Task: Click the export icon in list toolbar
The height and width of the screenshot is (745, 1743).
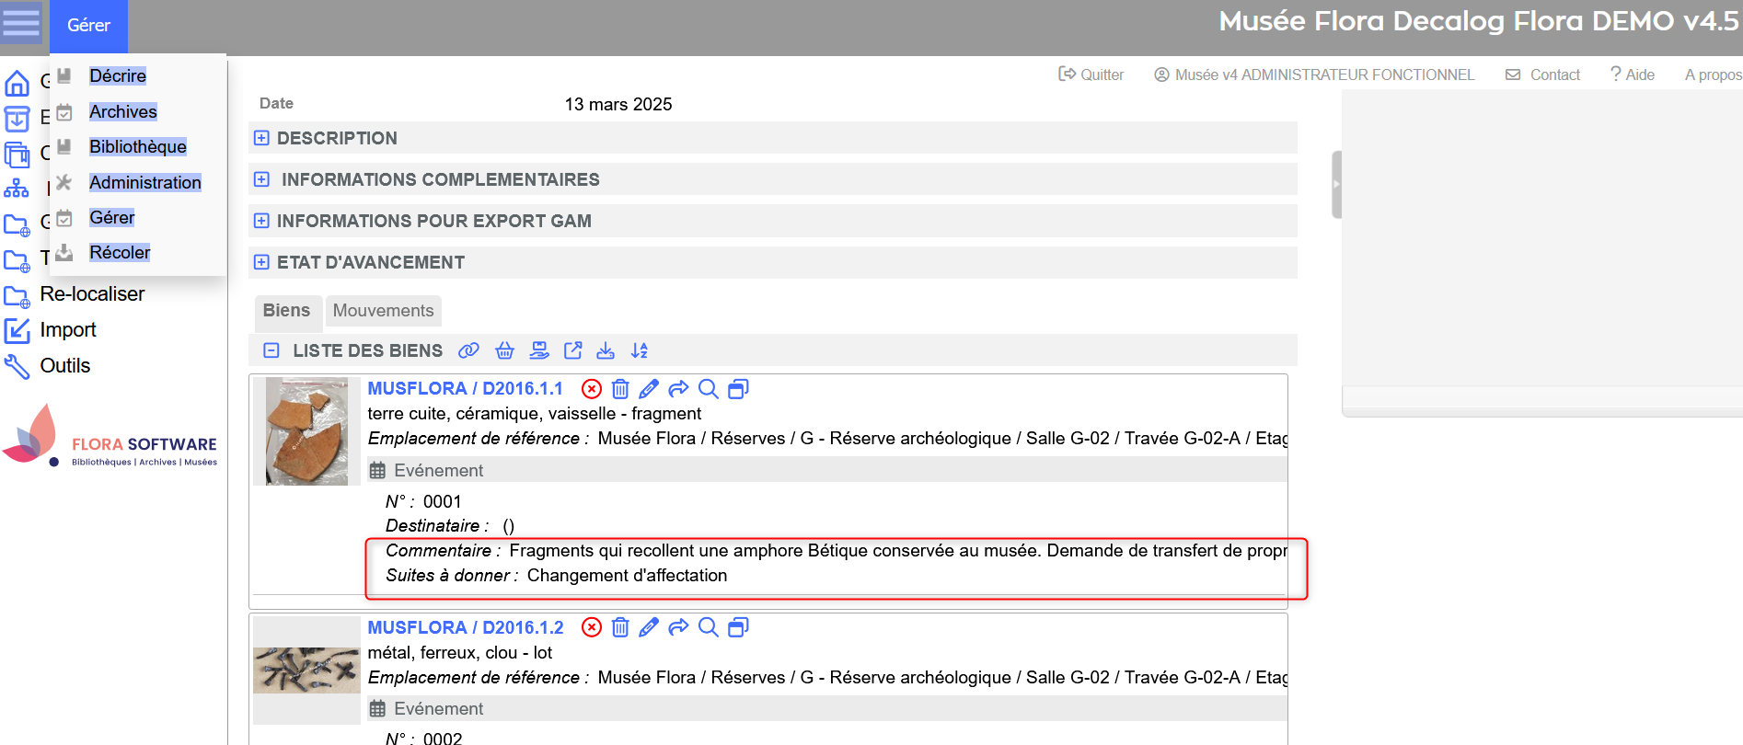Action: tap(572, 350)
